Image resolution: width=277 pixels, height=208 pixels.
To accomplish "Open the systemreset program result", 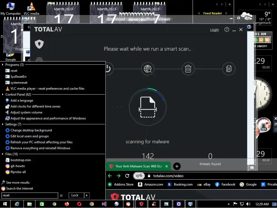I will click(17, 83).
